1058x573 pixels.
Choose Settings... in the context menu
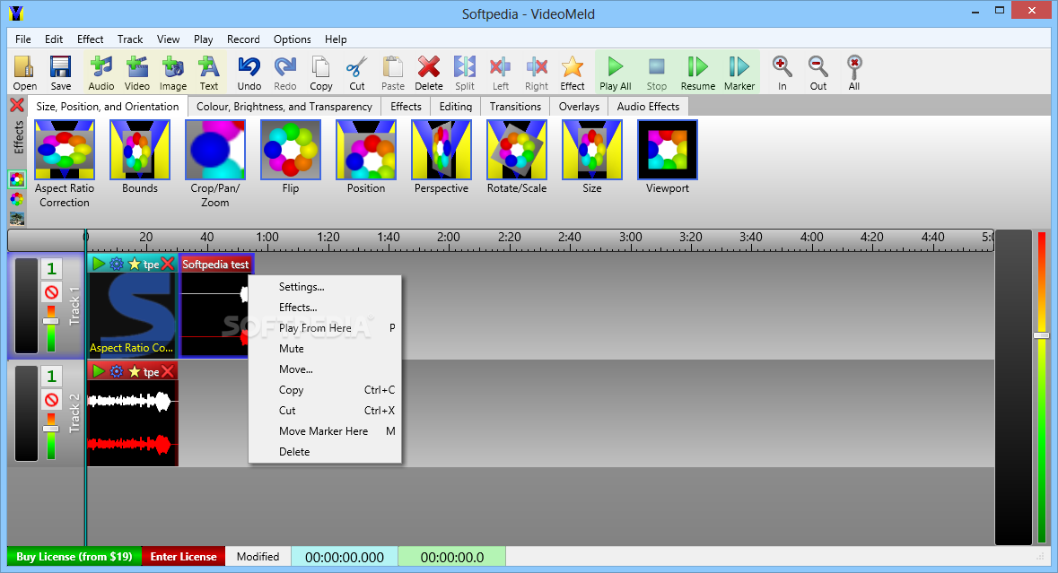click(x=325, y=287)
